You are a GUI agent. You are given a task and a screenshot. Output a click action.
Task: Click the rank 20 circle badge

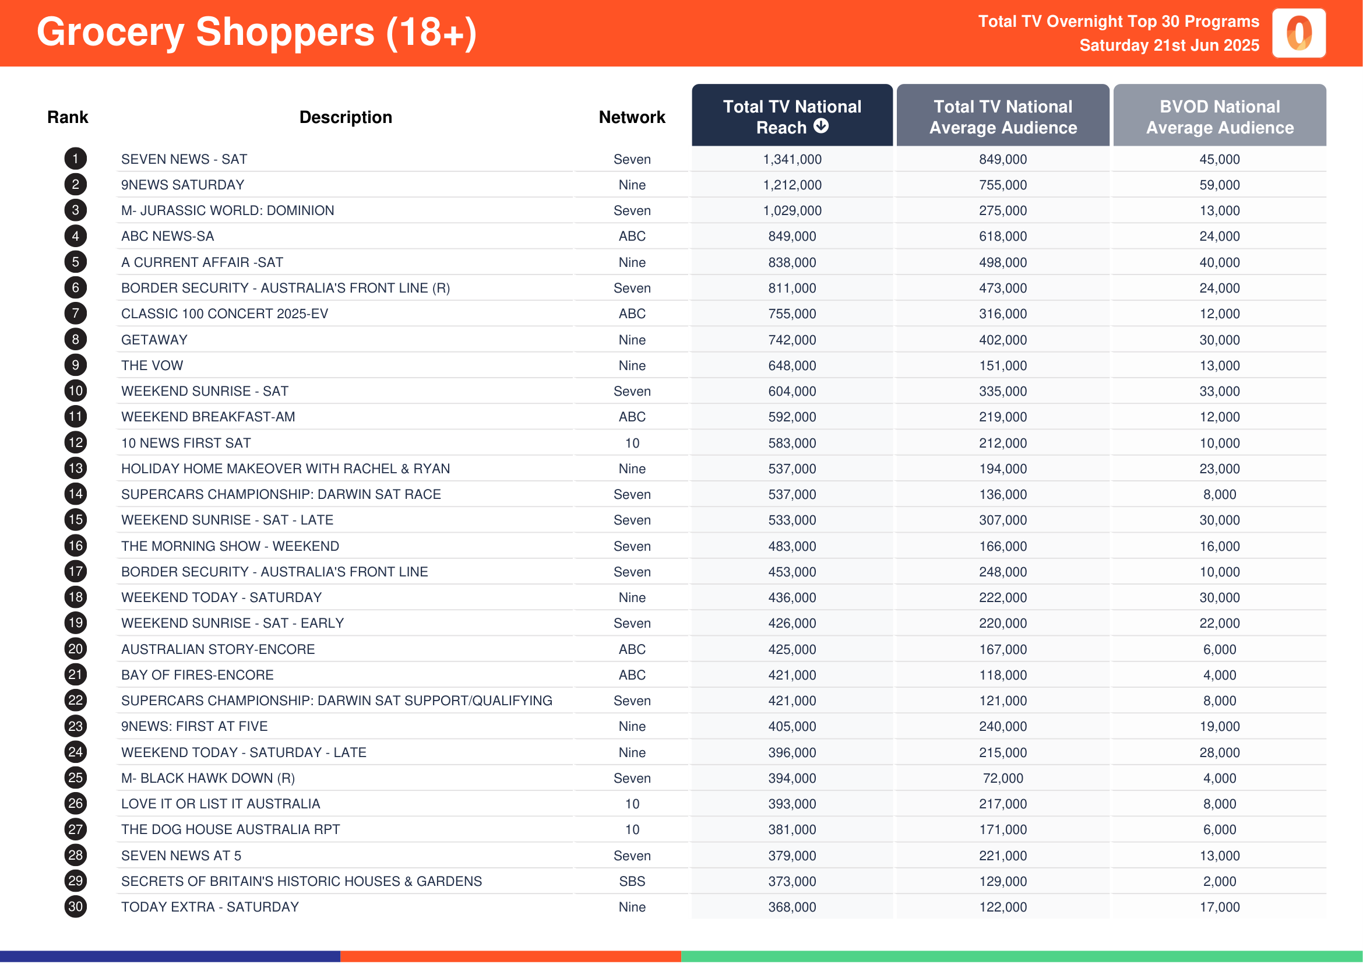pos(75,649)
